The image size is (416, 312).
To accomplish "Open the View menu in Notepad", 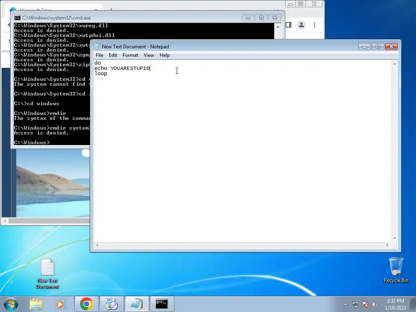I will click(x=149, y=55).
